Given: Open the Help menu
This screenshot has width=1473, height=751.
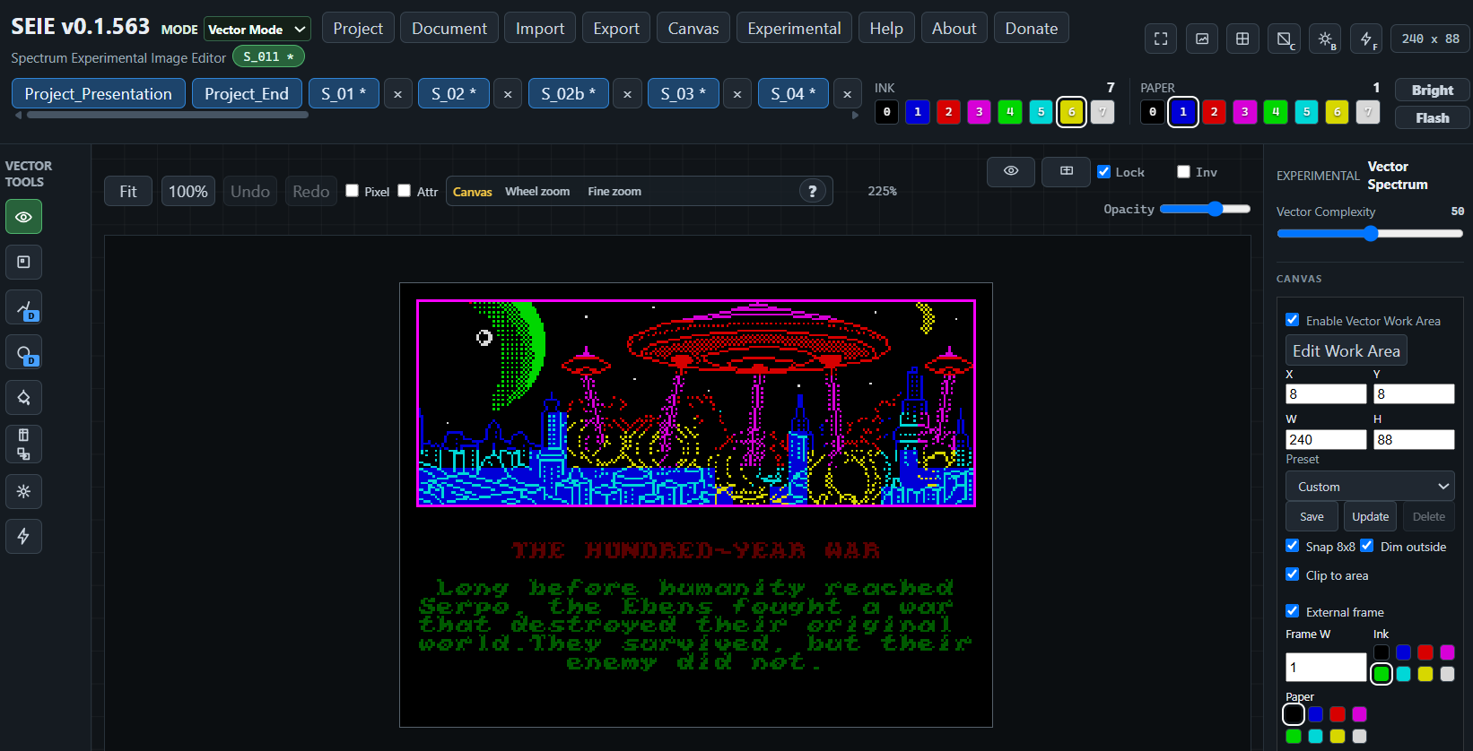Looking at the screenshot, I should click(886, 29).
